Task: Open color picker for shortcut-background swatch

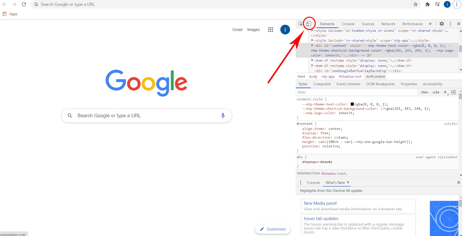Action: coord(382,109)
